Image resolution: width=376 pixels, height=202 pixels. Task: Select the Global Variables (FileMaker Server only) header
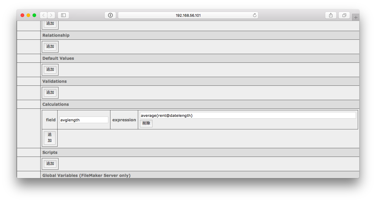(x=200, y=175)
